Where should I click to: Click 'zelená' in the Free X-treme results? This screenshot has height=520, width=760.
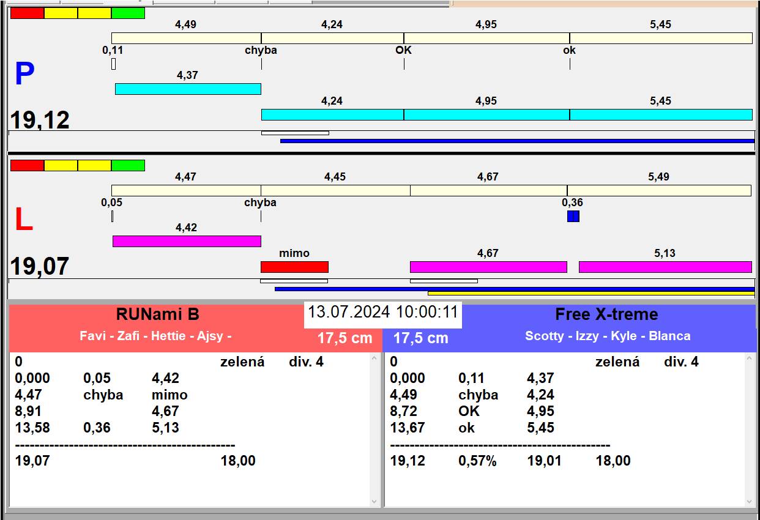[x=617, y=362]
